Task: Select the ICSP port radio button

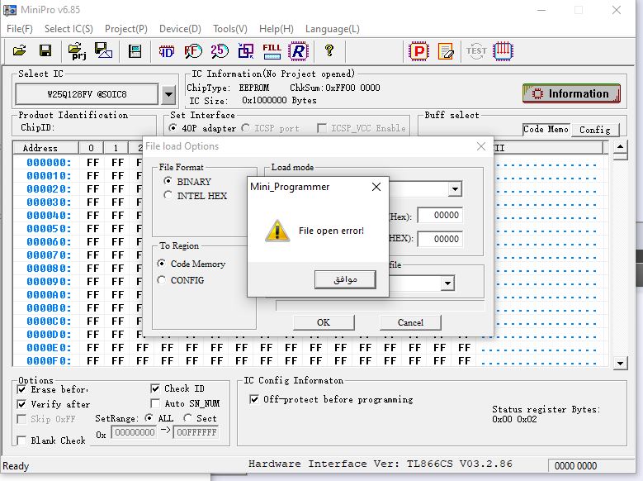Action: click(x=246, y=128)
